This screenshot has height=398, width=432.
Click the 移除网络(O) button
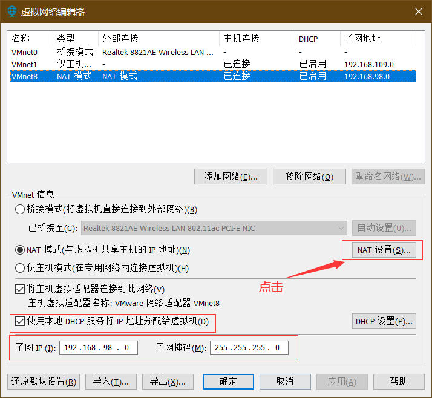[309, 177]
